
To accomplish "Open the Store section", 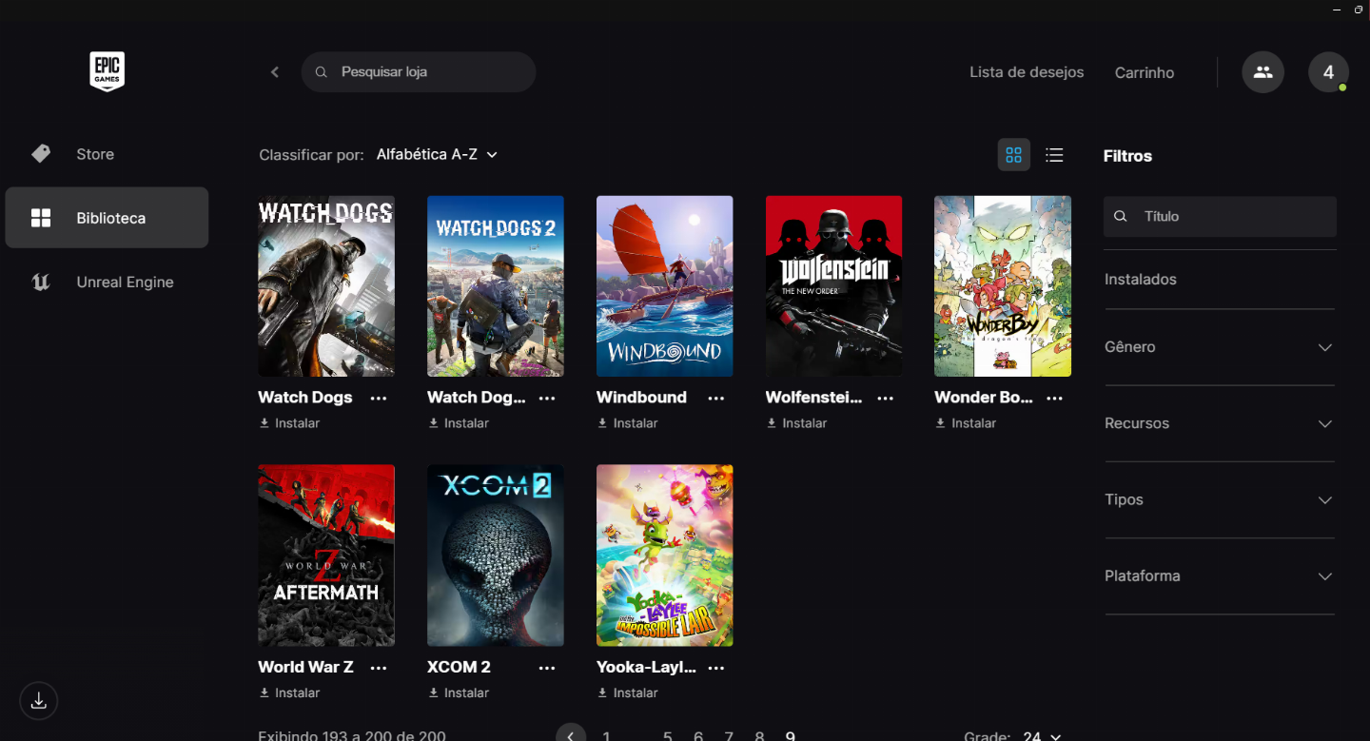I will 107,154.
